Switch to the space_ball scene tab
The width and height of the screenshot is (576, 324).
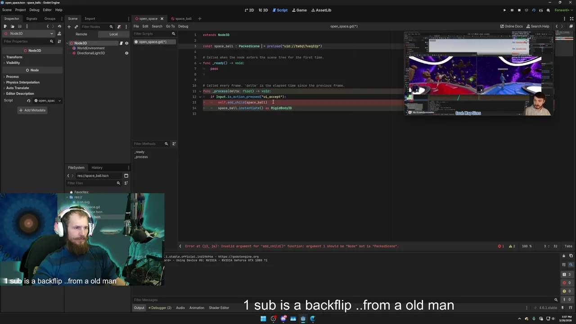pyautogui.click(x=181, y=18)
